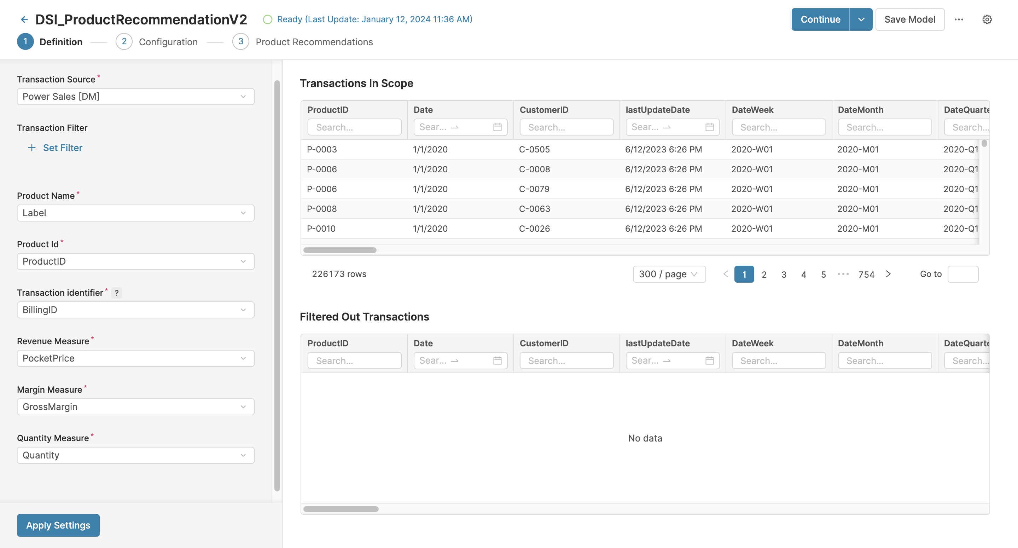
Task: Click the Transaction identifier help icon
Action: (117, 293)
